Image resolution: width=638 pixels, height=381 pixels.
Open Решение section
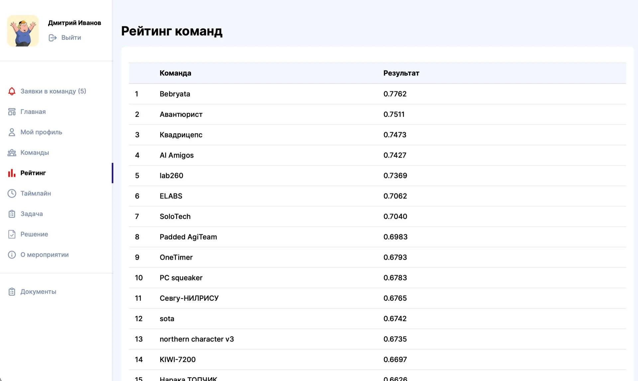pyautogui.click(x=34, y=235)
